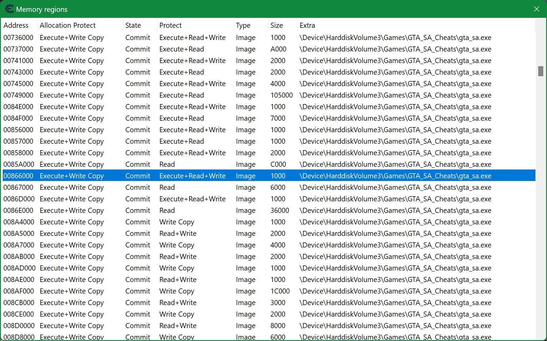Click Commit state in row 008CE000
547x341 pixels.
click(x=138, y=314)
